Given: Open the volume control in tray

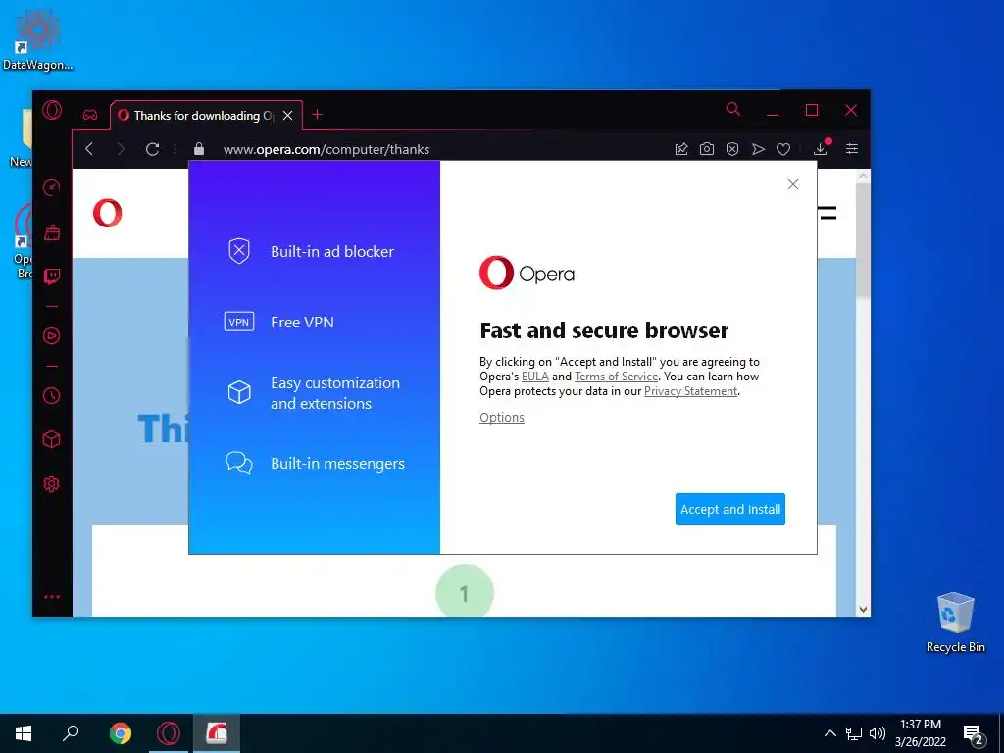Looking at the screenshot, I should pyautogui.click(x=878, y=733).
